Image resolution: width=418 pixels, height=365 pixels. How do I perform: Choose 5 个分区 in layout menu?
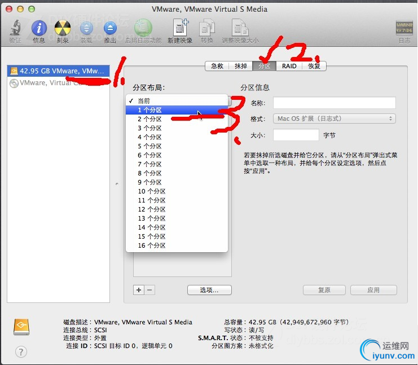[x=177, y=146]
